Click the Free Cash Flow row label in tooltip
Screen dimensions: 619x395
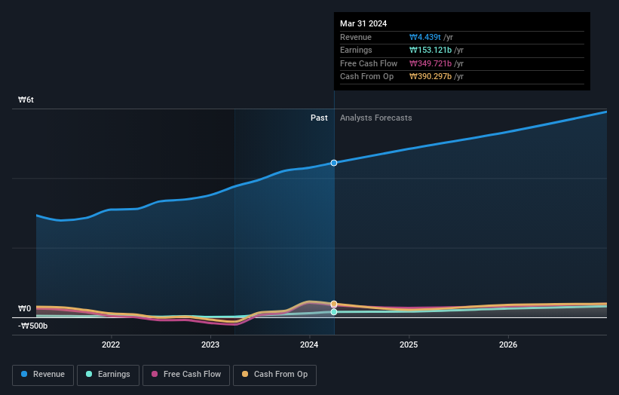(x=369, y=63)
